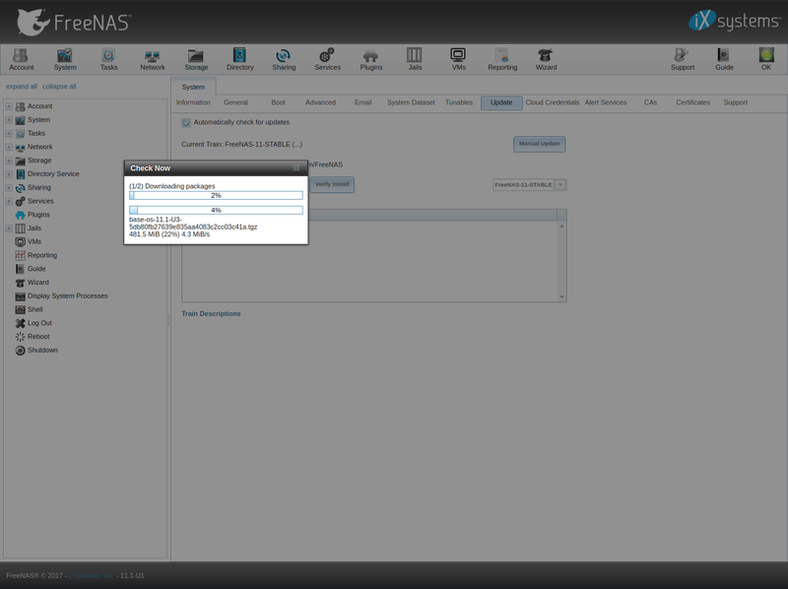Open the Account toolbar icon
The width and height of the screenshot is (788, 589).
click(x=21, y=59)
